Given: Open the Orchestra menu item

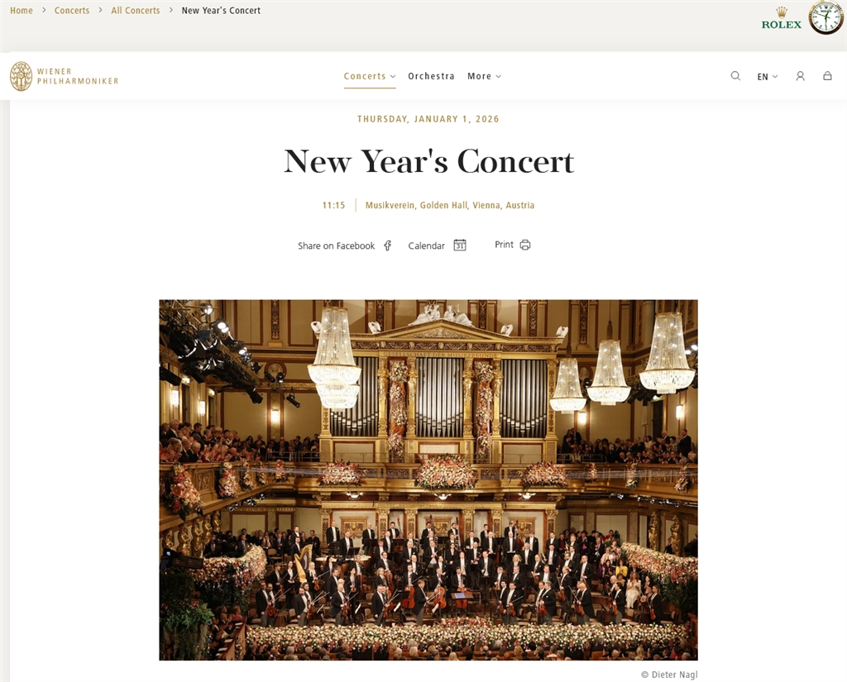Looking at the screenshot, I should [x=431, y=76].
